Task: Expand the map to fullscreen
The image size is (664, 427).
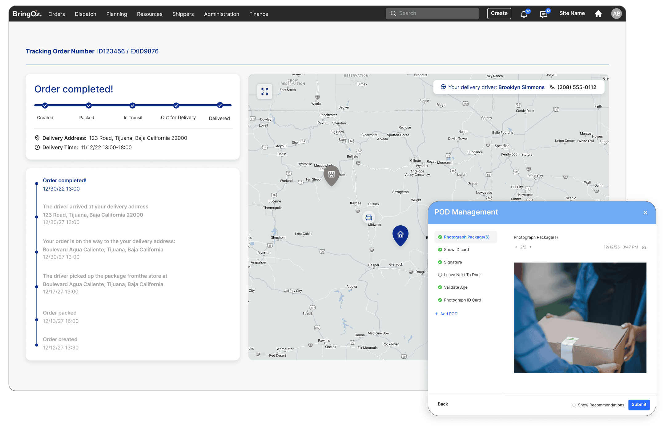Action: 264,91
